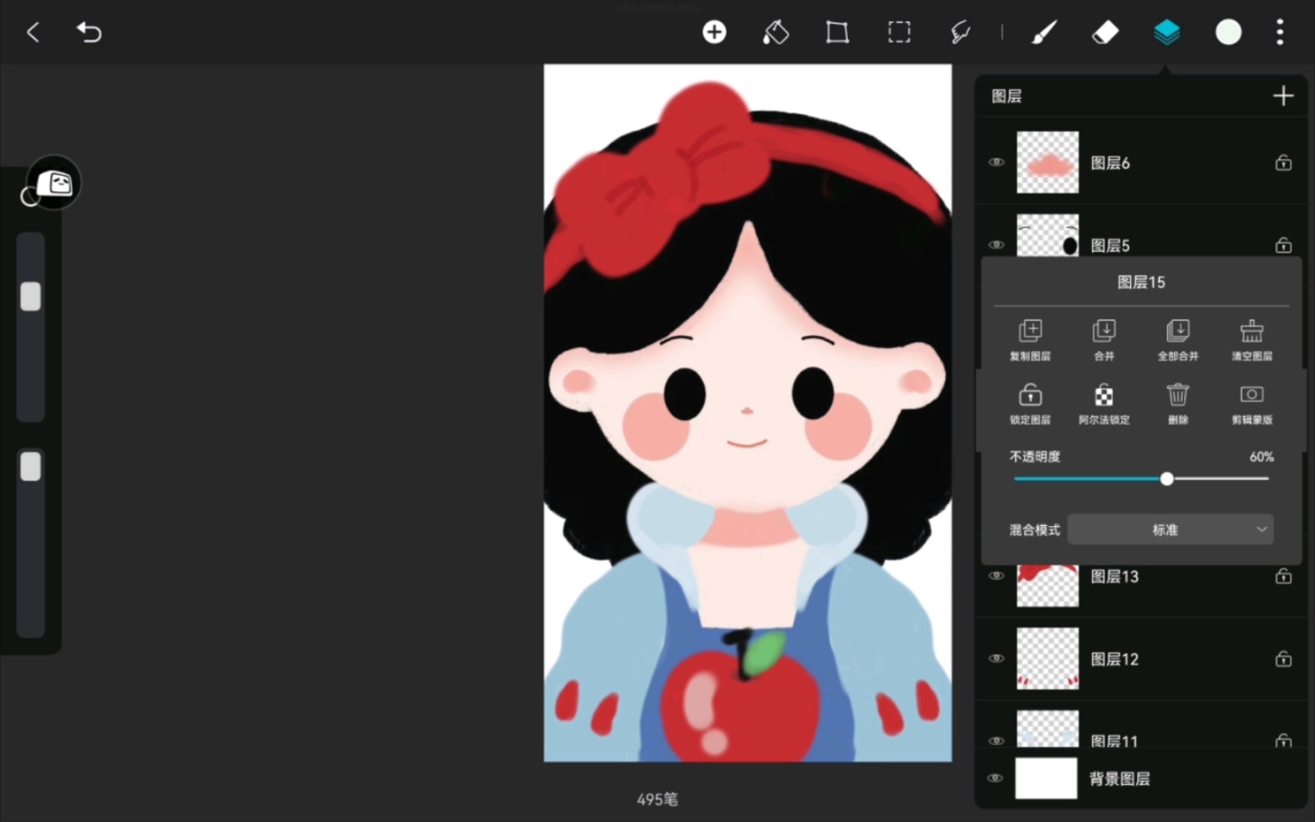Duplicate layer with 复制图层
Viewport: 1315px width, 822px height.
(x=1030, y=339)
